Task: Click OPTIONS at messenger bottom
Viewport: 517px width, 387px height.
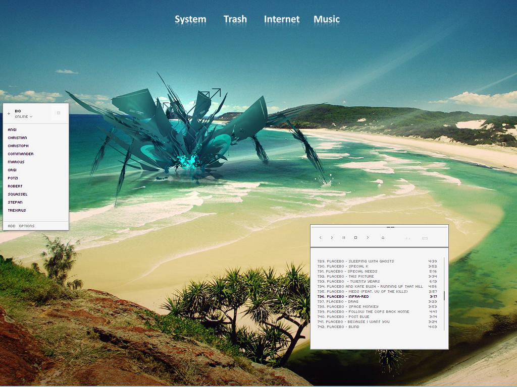Action: click(27, 226)
